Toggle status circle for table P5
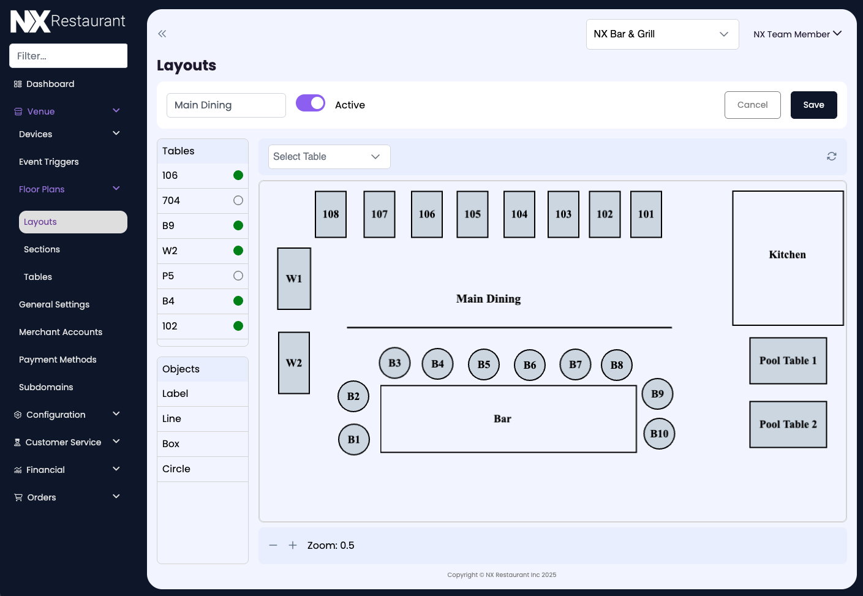 tap(238, 276)
